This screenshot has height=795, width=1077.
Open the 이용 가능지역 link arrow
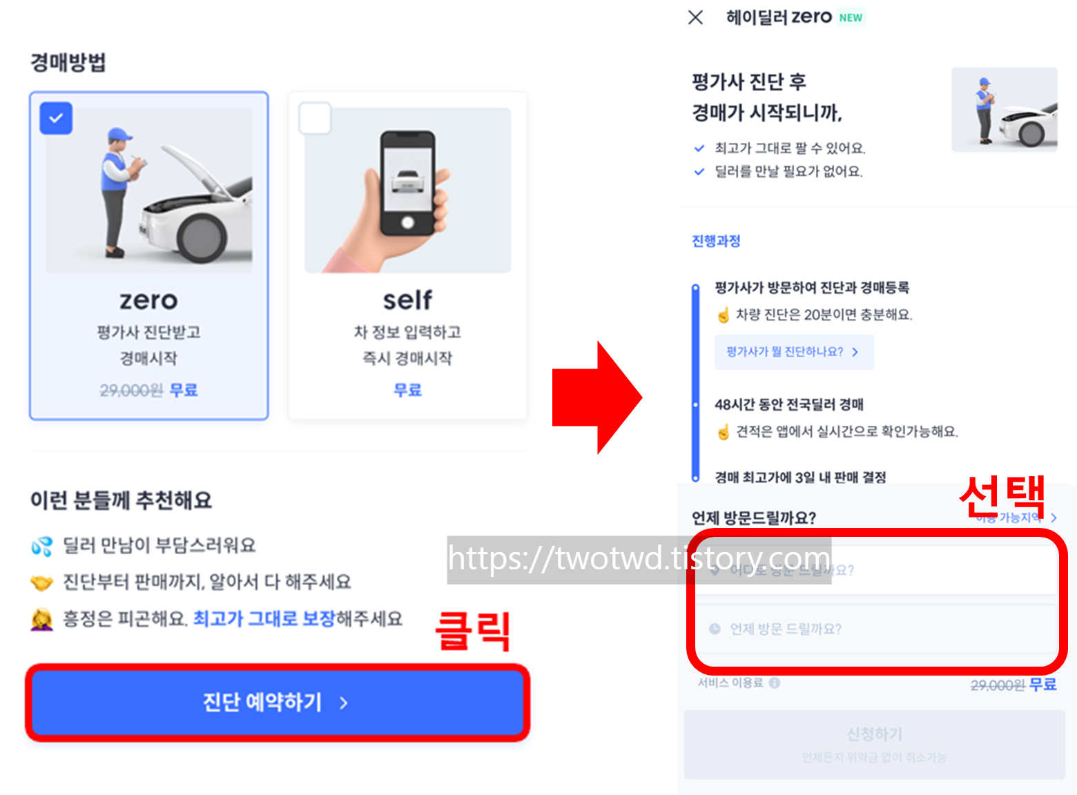pyautogui.click(x=1054, y=518)
